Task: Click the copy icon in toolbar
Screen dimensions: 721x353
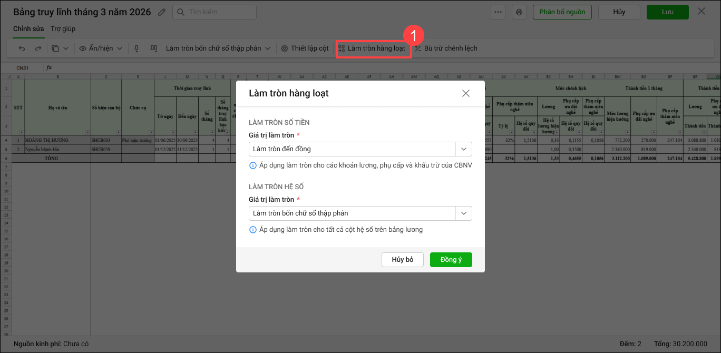Action: 56,48
